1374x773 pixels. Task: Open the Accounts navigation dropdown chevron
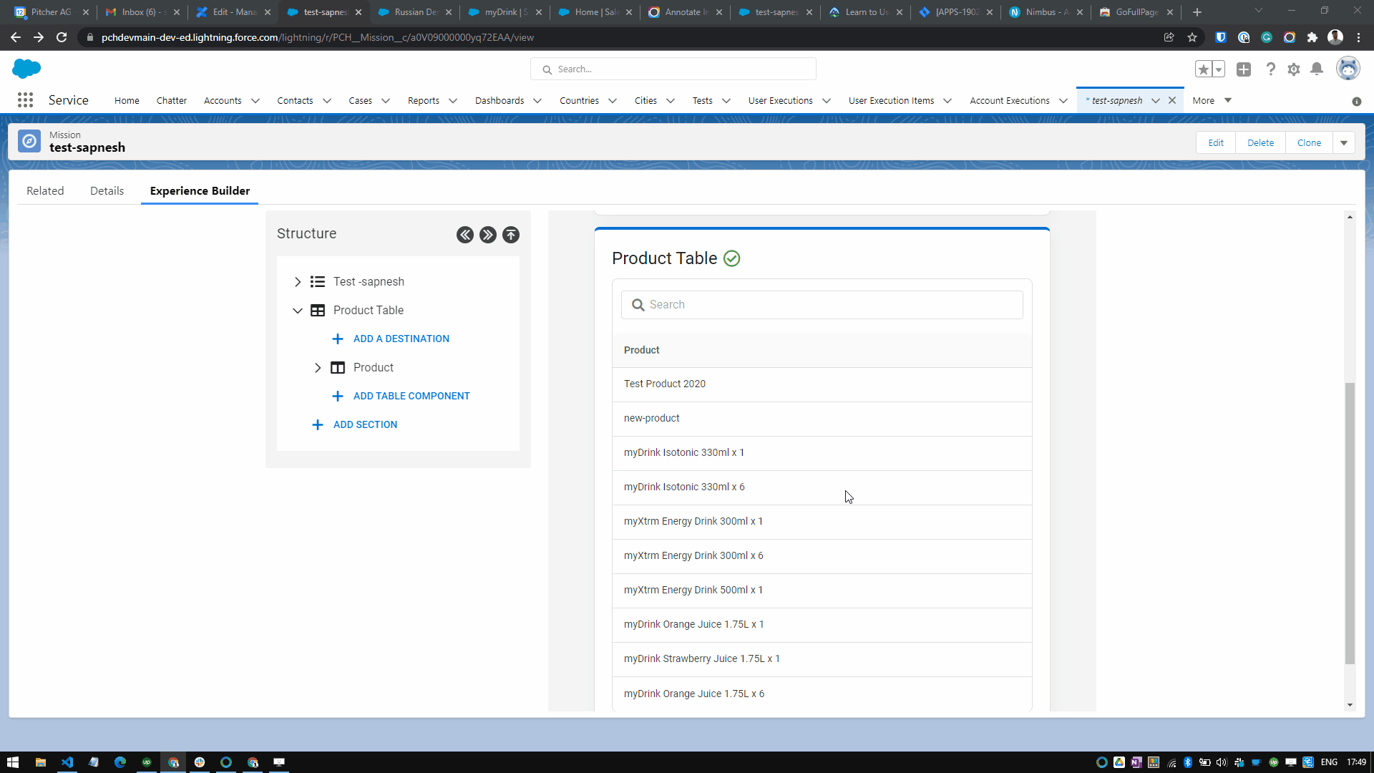click(x=255, y=101)
